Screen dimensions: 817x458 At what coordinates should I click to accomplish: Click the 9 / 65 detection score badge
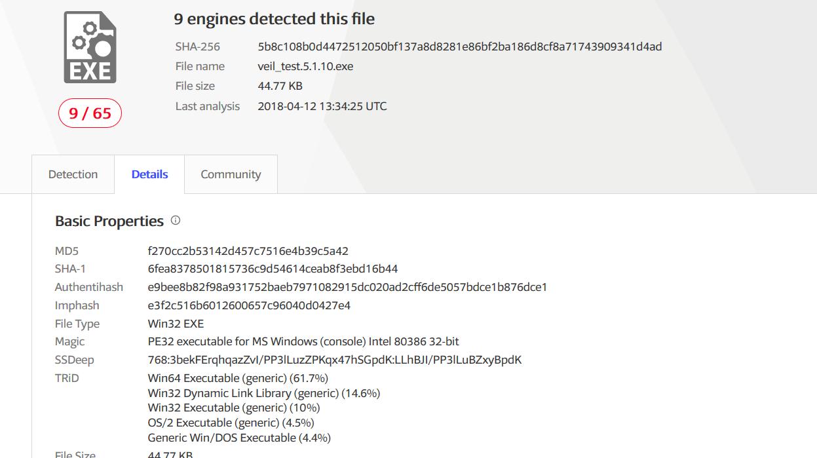click(x=90, y=113)
